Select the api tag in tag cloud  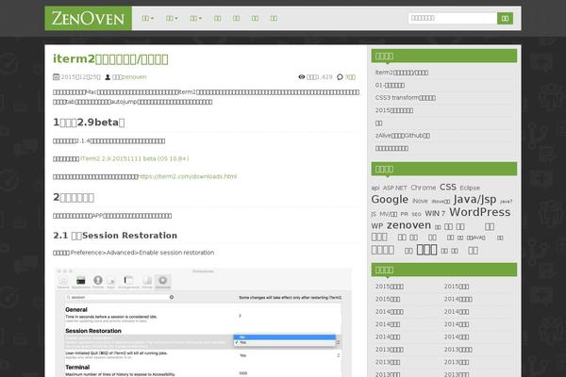pos(375,188)
